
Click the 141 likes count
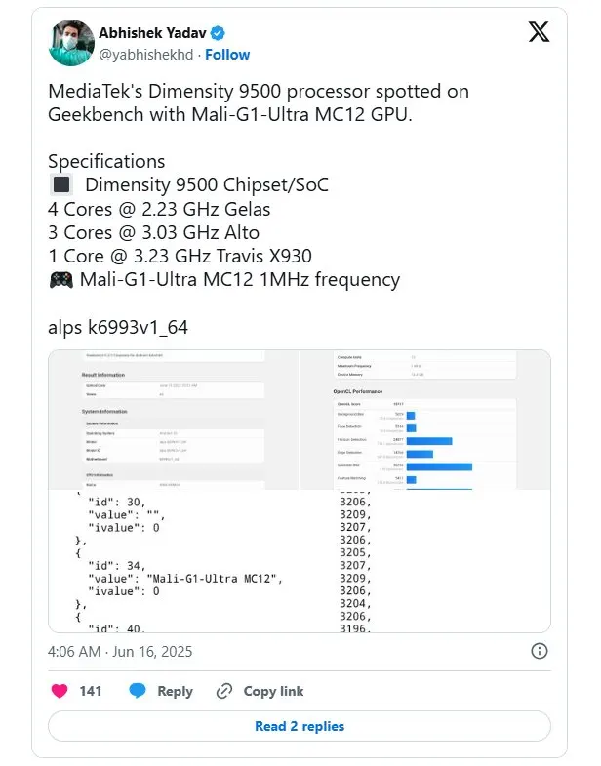(91, 691)
